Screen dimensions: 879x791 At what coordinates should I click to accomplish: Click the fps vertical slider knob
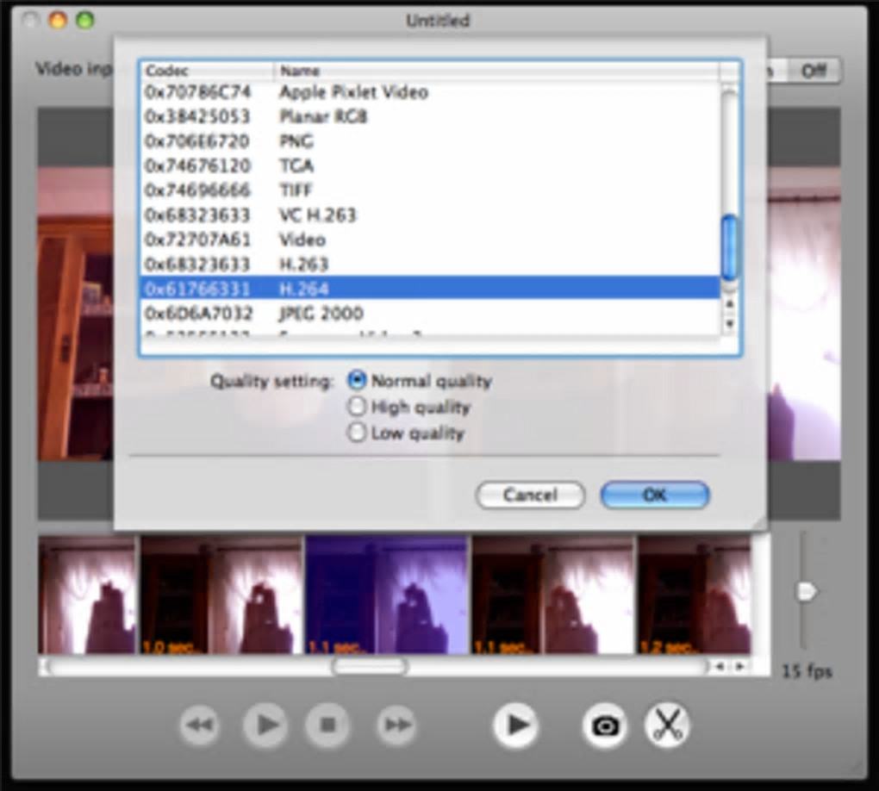(807, 591)
